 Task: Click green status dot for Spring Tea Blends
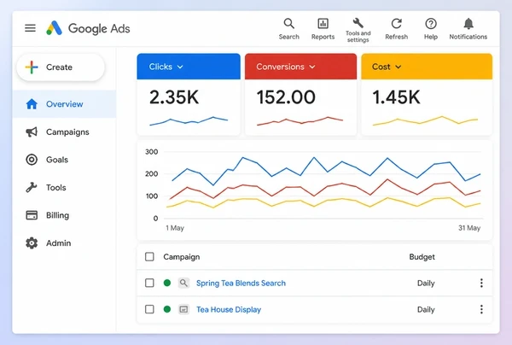[167, 283]
